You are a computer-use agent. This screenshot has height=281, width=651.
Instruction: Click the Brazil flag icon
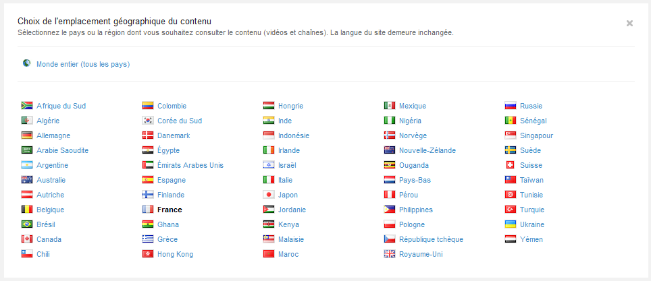[x=27, y=224]
